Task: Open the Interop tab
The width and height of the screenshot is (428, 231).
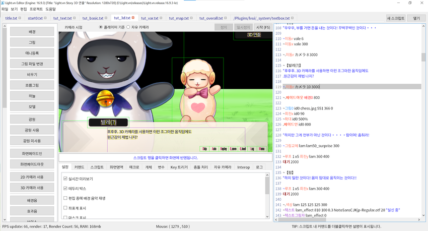Action: [244, 167]
